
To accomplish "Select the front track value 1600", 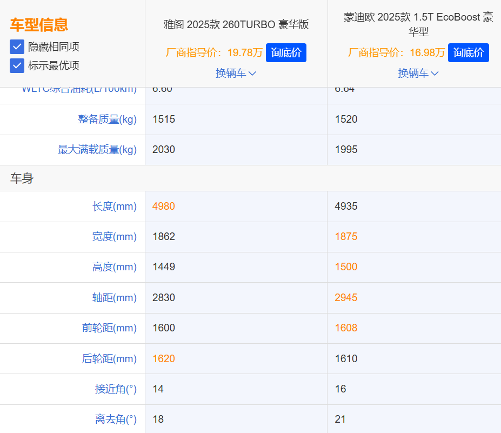I will pyautogui.click(x=164, y=328).
